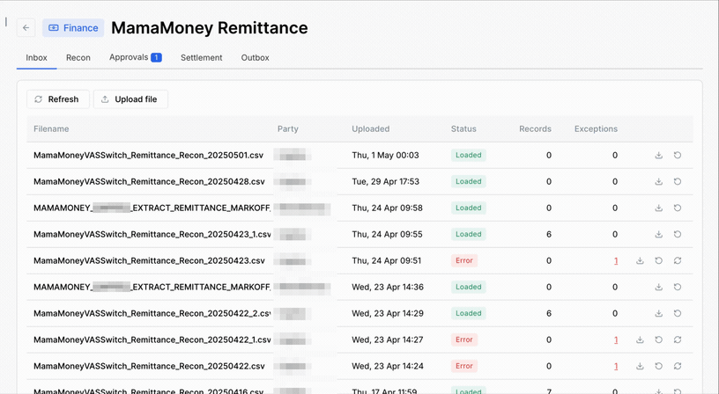Click the revert arrow for Remittance_Recon_20250422_1.csv
This screenshot has width=719, height=394.
tap(658, 339)
